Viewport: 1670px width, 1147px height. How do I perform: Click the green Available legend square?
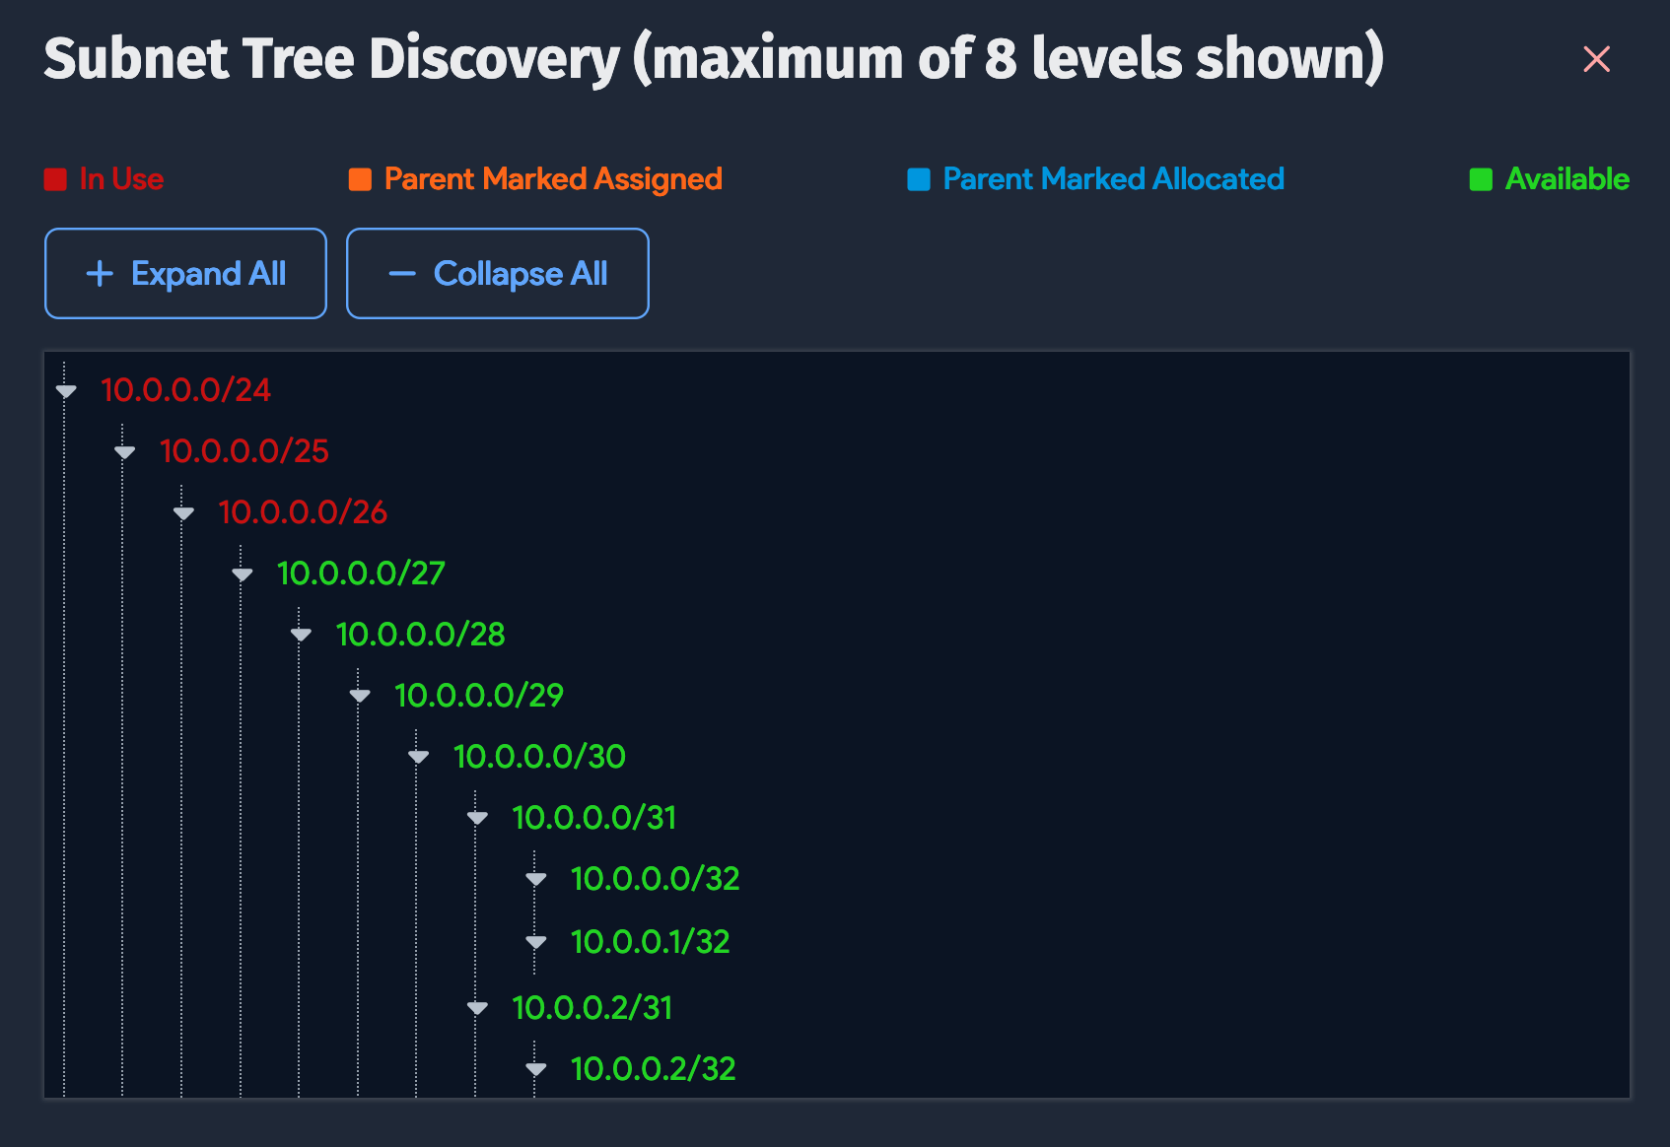(1480, 179)
